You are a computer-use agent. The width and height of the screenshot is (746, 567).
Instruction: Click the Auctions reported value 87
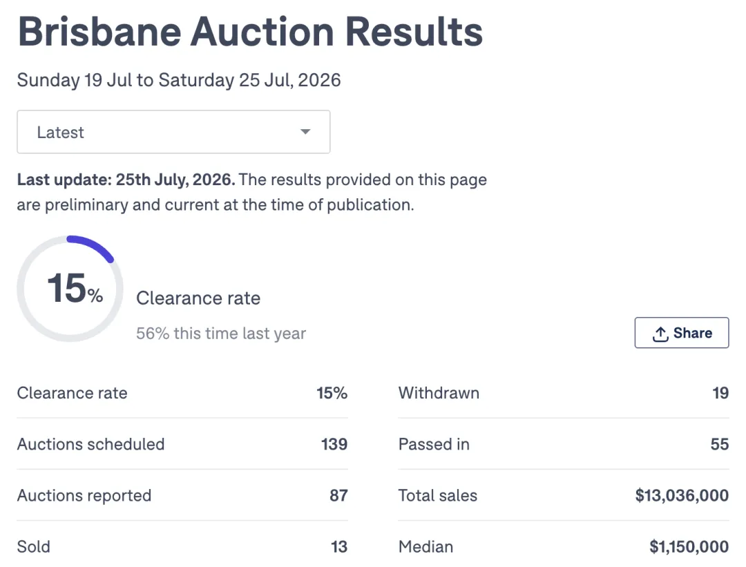[338, 496]
